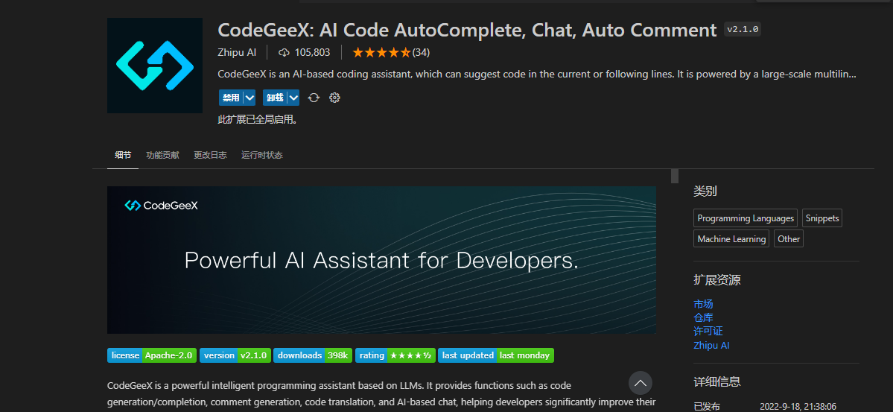Expand the dropdown arrow beside 卸载

[293, 98]
